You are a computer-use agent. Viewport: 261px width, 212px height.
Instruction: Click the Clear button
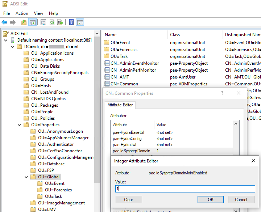129,199
